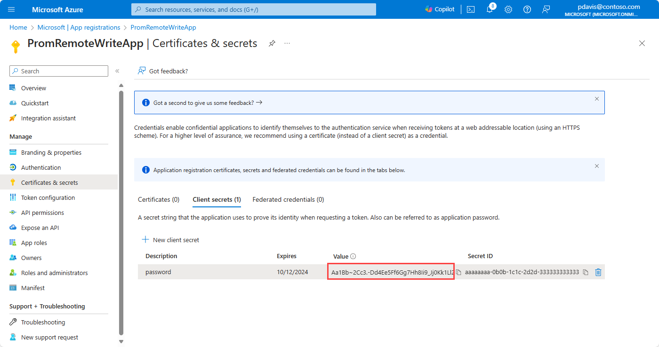This screenshot has width=659, height=347.
Task: Switch to the Certificates tab
Action: [159, 199]
